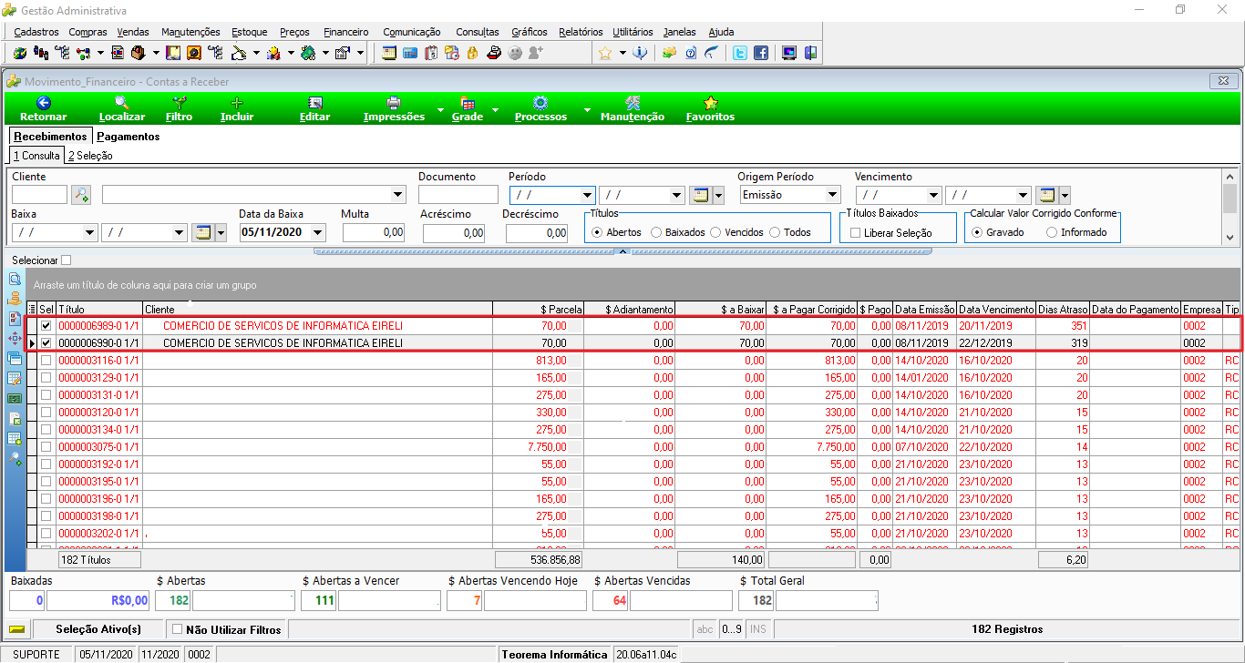Image resolution: width=1245 pixels, height=663 pixels.
Task: Click the green money bill icon in sidebar
Action: point(15,399)
